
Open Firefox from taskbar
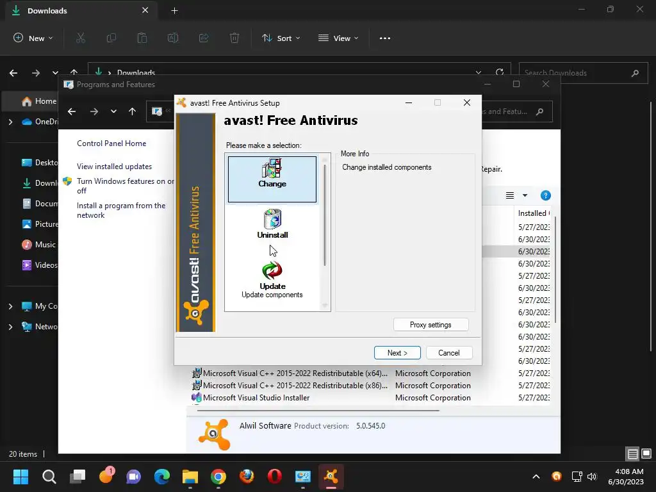pyautogui.click(x=247, y=477)
